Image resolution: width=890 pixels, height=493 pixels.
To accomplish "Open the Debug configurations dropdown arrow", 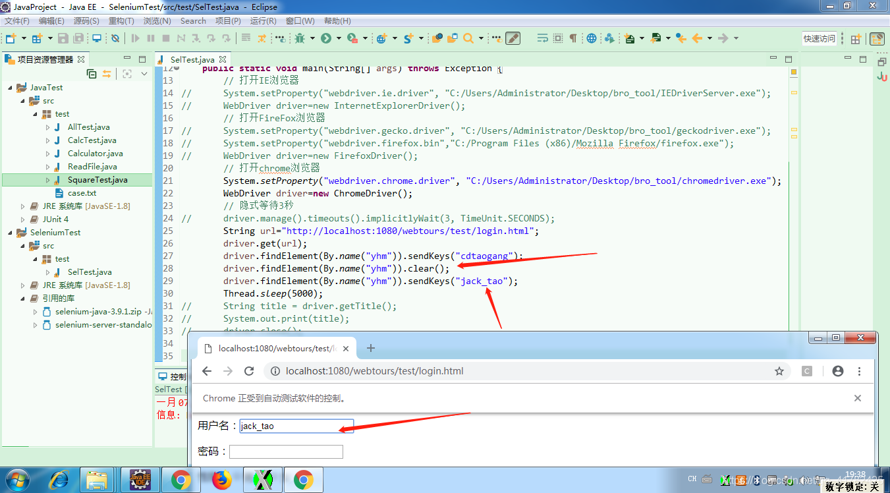I will [x=312, y=38].
